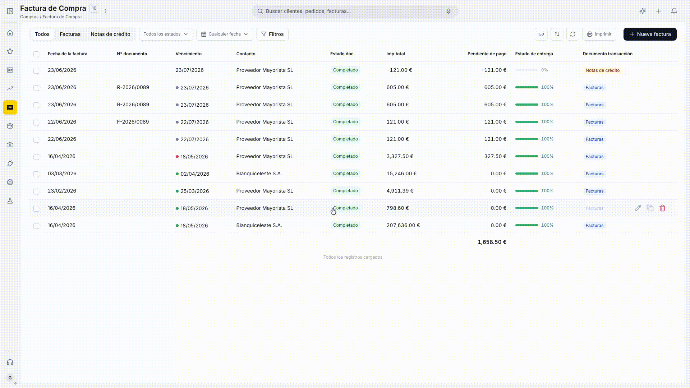Click the sort arrows icon button
Screen dimensions: 690x388
pos(557,34)
